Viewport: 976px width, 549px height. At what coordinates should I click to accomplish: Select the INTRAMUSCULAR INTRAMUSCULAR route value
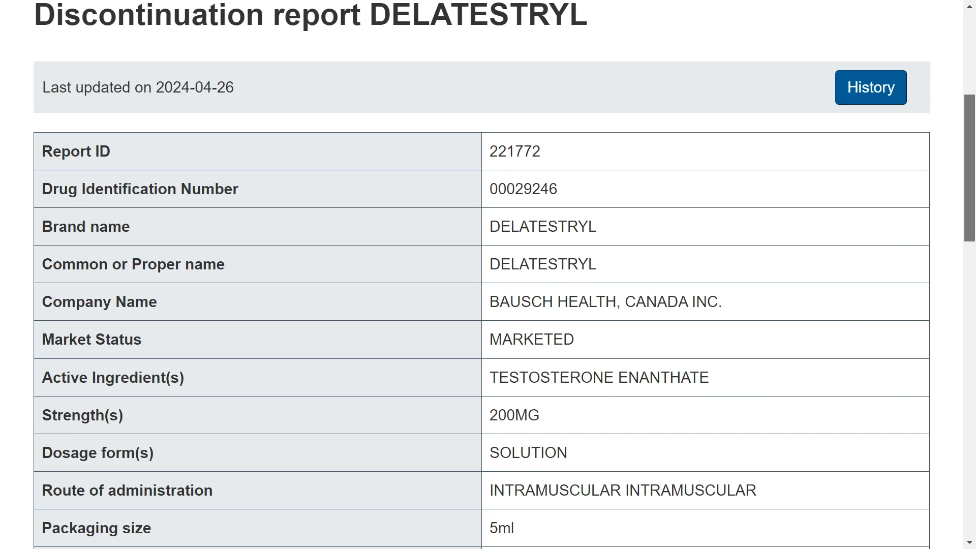[x=623, y=491]
